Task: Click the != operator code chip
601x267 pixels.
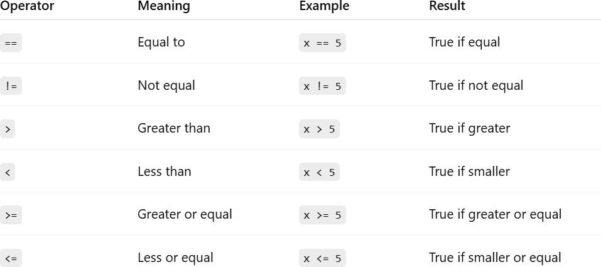Action: tap(11, 86)
